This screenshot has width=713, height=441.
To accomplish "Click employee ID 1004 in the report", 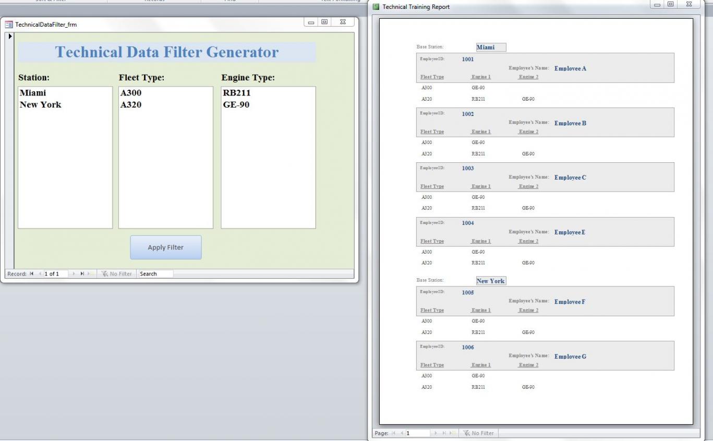I will [468, 223].
